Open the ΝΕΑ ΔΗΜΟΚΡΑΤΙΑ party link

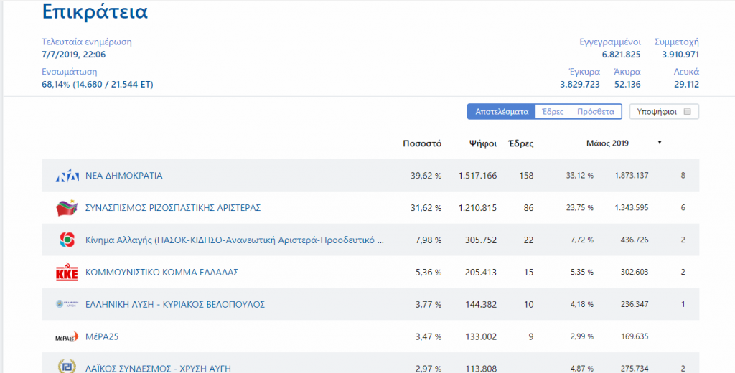[124, 176]
